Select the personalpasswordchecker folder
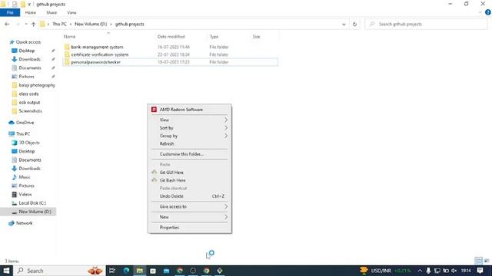 [x=95, y=62]
